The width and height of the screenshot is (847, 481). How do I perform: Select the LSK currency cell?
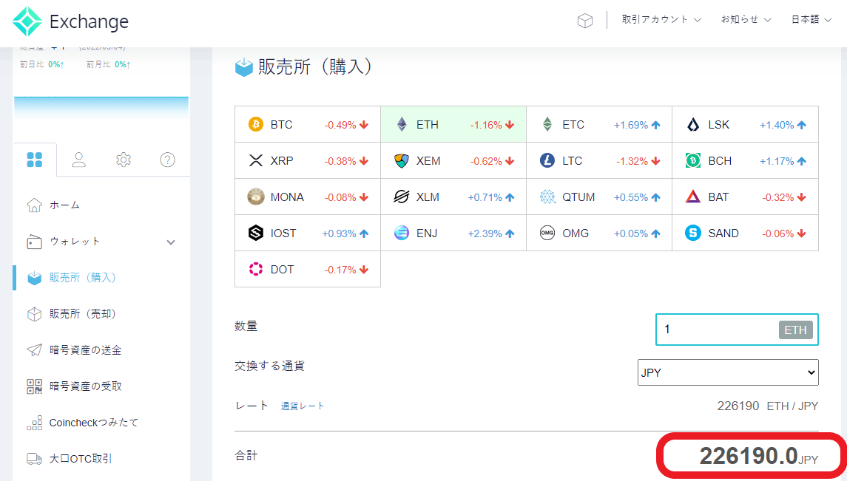point(746,125)
